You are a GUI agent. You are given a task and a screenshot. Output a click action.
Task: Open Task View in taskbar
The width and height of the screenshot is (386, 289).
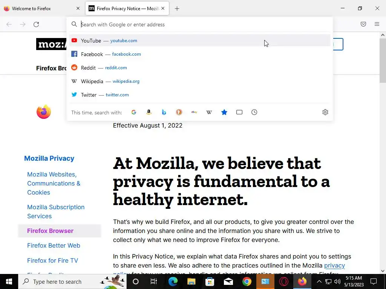click(154, 281)
